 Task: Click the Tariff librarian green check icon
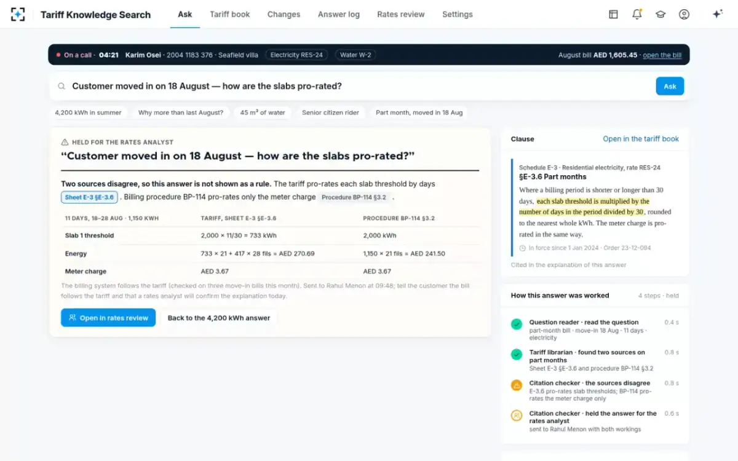[517, 354]
